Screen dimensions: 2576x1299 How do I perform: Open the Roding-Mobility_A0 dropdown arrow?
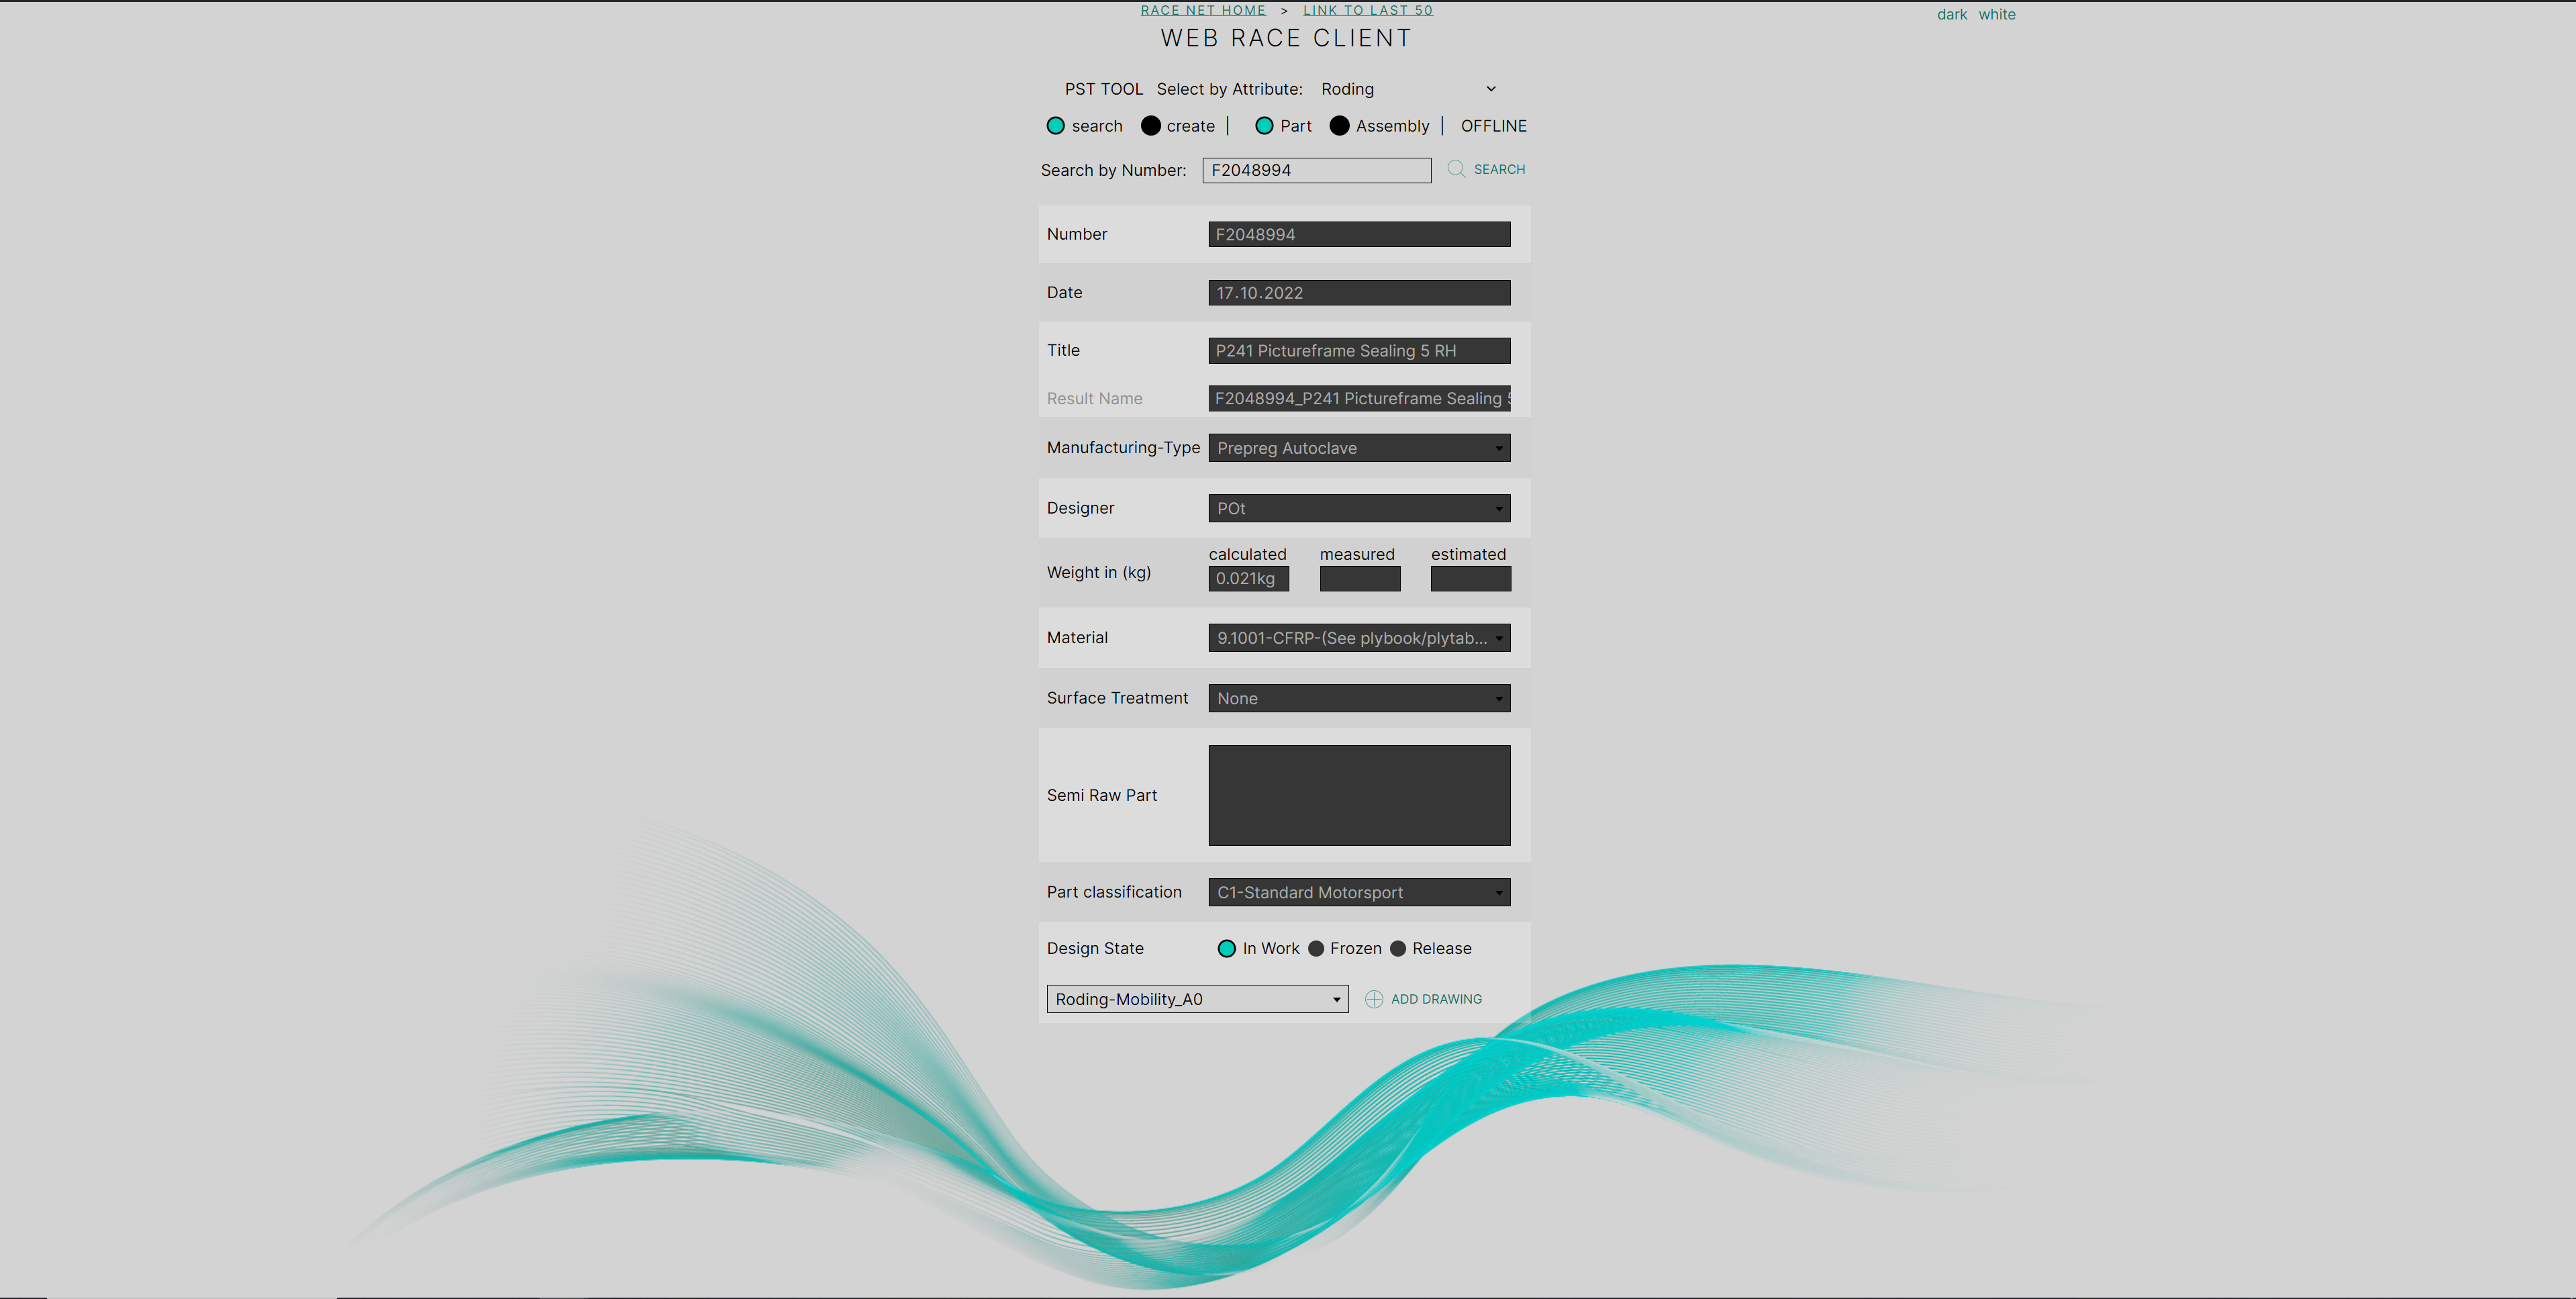1336,999
